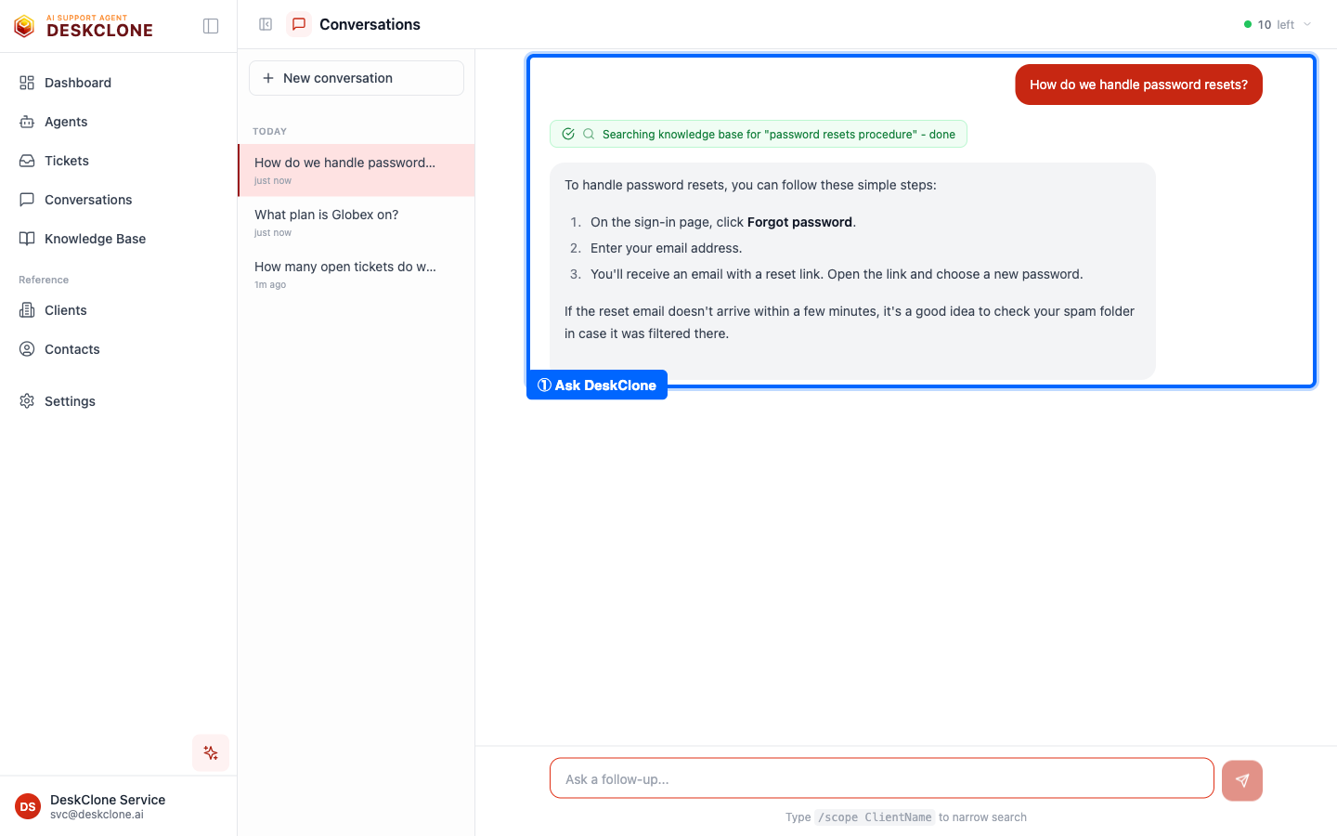Click the "How do we handle password resets?" bubble
Viewport: 1337px width, 836px height.
tap(1138, 85)
